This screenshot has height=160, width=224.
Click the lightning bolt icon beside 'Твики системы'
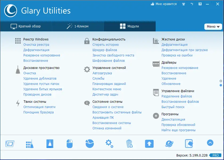point(18,103)
